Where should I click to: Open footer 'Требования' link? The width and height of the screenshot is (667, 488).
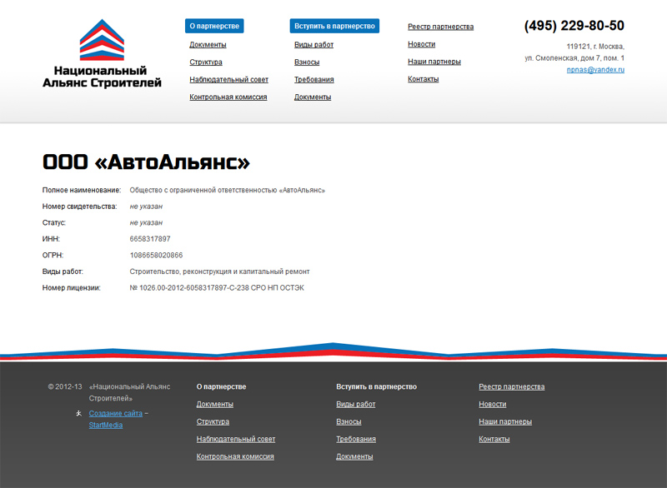coord(356,439)
